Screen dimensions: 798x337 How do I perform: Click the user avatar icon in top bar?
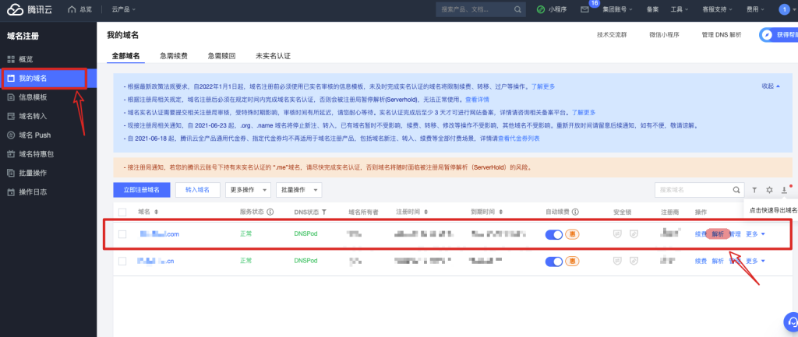[784, 9]
